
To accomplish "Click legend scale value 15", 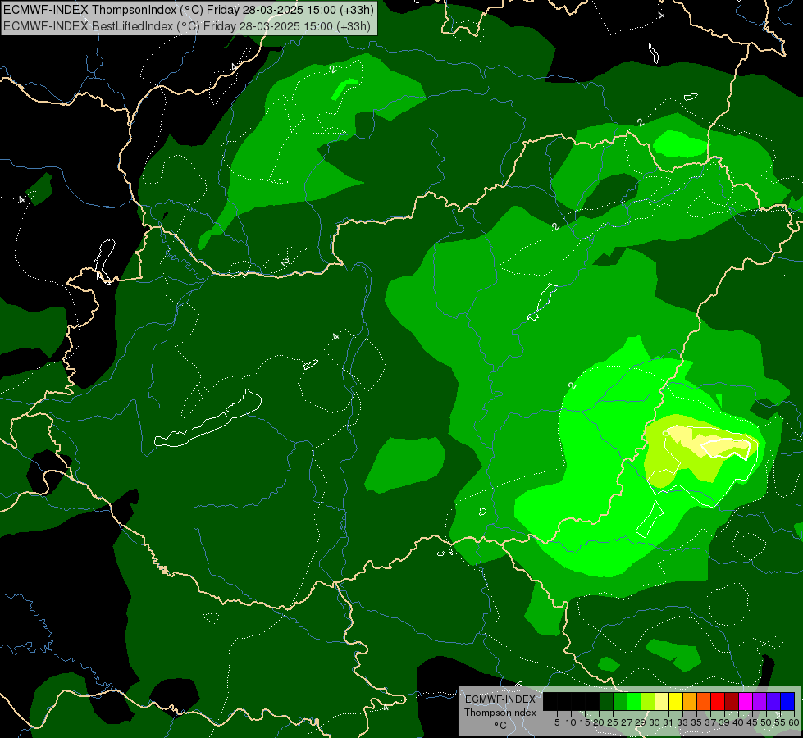I will [585, 722].
